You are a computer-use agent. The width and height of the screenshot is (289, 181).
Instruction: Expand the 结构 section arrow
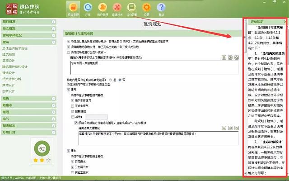[x=53, y=99]
